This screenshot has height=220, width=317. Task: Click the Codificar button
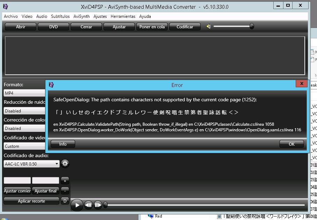(185, 27)
